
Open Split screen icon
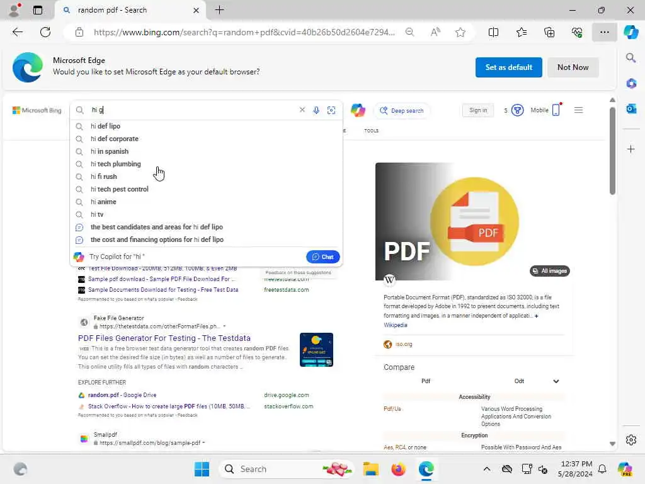tap(493, 32)
